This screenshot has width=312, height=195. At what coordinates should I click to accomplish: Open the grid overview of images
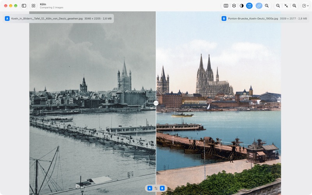tap(34, 6)
